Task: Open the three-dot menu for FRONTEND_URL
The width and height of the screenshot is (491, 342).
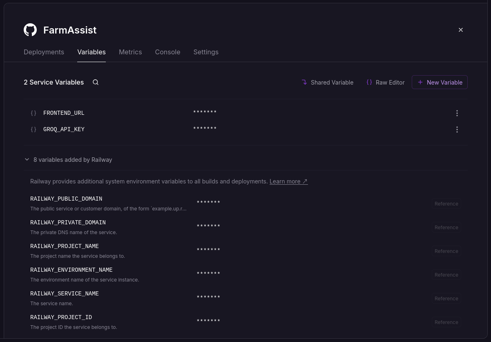Action: click(457, 113)
